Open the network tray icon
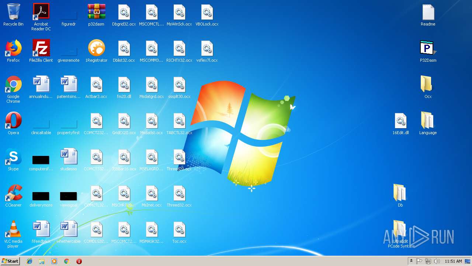Screen dimensions: 472x266 coord(428,261)
